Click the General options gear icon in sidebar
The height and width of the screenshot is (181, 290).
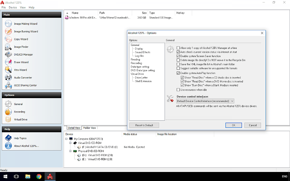8,104
